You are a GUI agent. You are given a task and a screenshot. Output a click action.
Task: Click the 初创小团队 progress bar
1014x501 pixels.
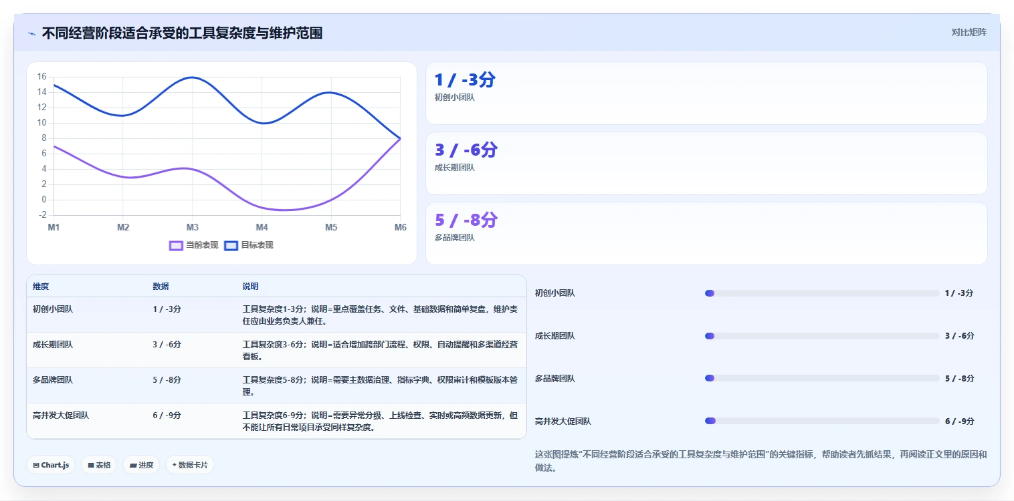[822, 293]
